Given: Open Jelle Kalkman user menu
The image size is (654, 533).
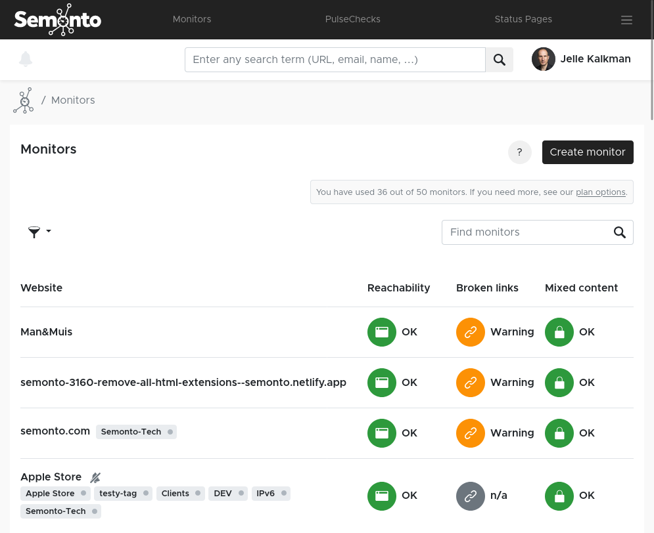Looking at the screenshot, I should click(581, 59).
